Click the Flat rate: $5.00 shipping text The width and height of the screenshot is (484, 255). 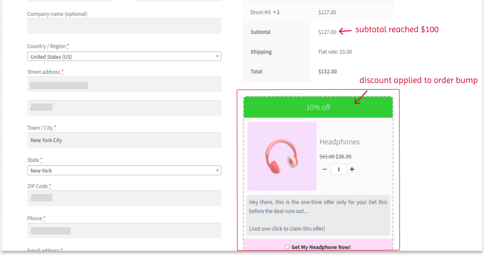(x=335, y=52)
